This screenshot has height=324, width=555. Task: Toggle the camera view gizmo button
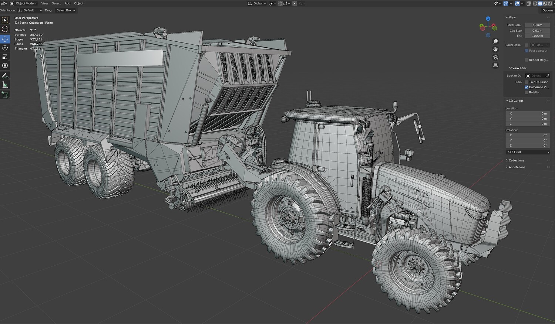click(495, 57)
